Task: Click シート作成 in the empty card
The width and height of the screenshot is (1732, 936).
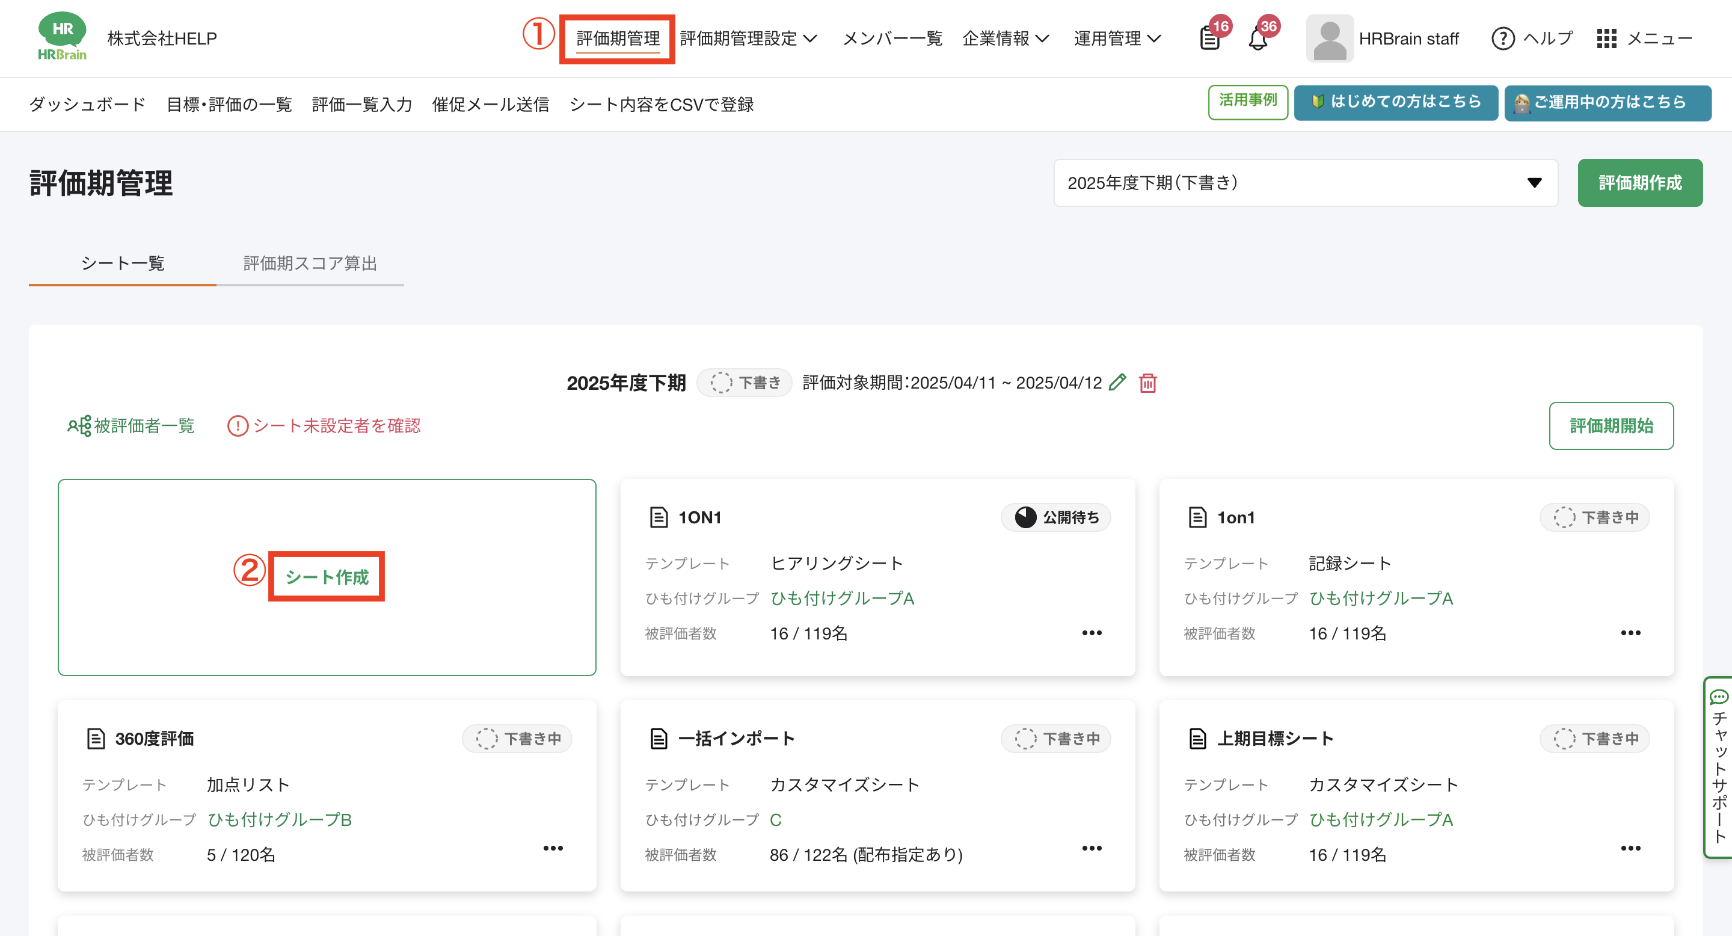Action: [327, 576]
